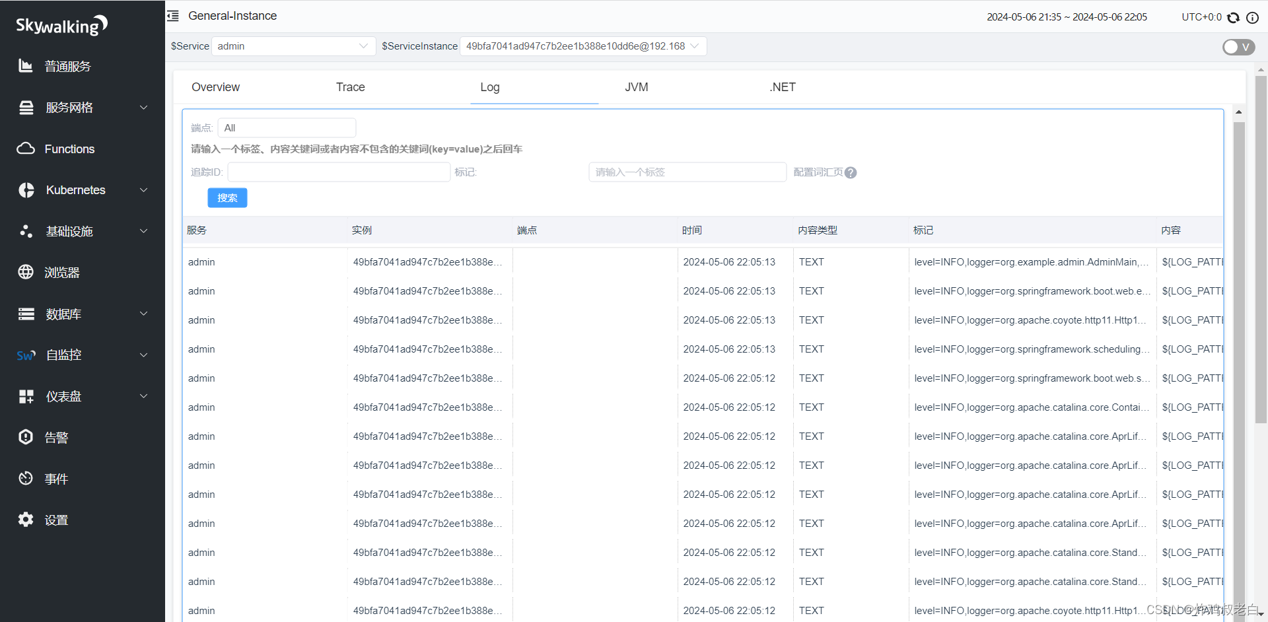
Task: Switch to the Trace tab
Action: coord(351,87)
